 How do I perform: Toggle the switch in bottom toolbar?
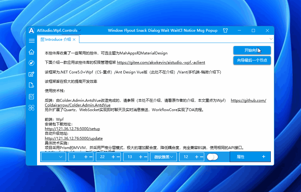pos(213,157)
